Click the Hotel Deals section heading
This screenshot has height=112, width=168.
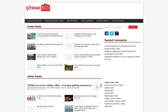pos(34,27)
